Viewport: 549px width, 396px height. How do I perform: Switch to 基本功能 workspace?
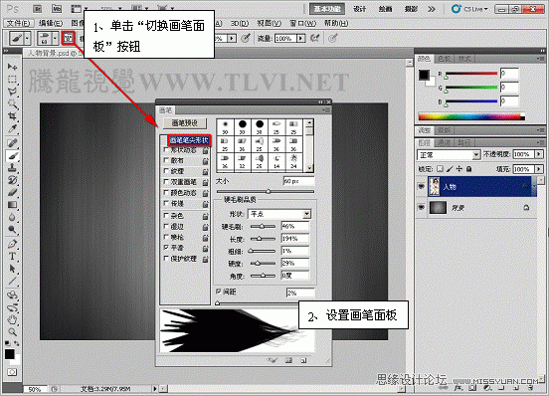point(326,9)
